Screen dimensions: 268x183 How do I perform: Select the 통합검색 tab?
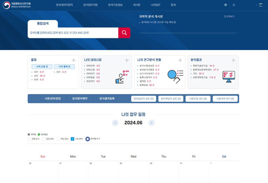click(x=43, y=24)
